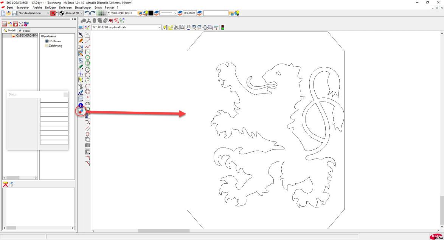This screenshot has width=444, height=240.
Task: Click the traffic light icon
Action: pyautogui.click(x=222, y=28)
